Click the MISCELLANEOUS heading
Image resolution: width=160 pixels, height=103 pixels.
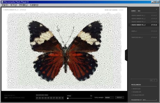(x=136, y=85)
